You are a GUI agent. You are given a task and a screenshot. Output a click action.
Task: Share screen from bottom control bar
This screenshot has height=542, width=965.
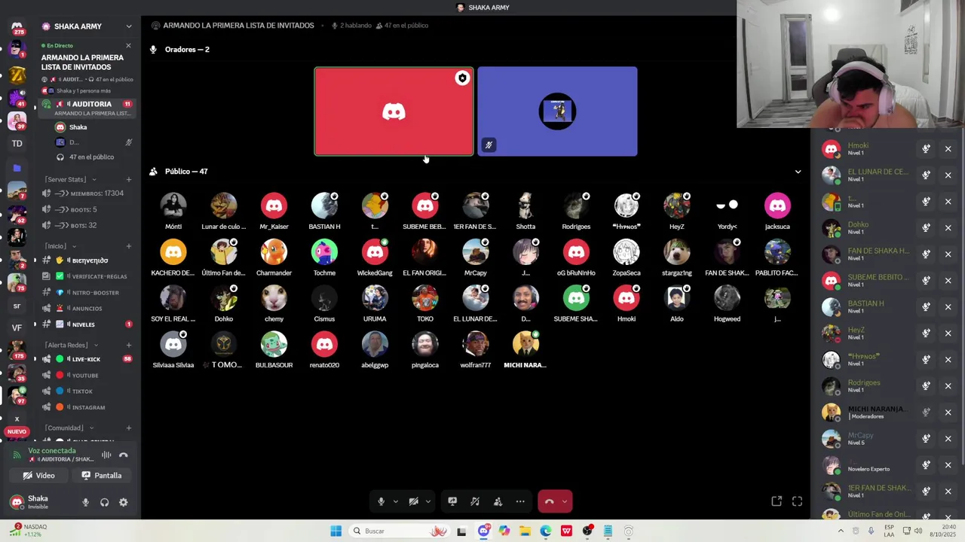click(x=452, y=501)
